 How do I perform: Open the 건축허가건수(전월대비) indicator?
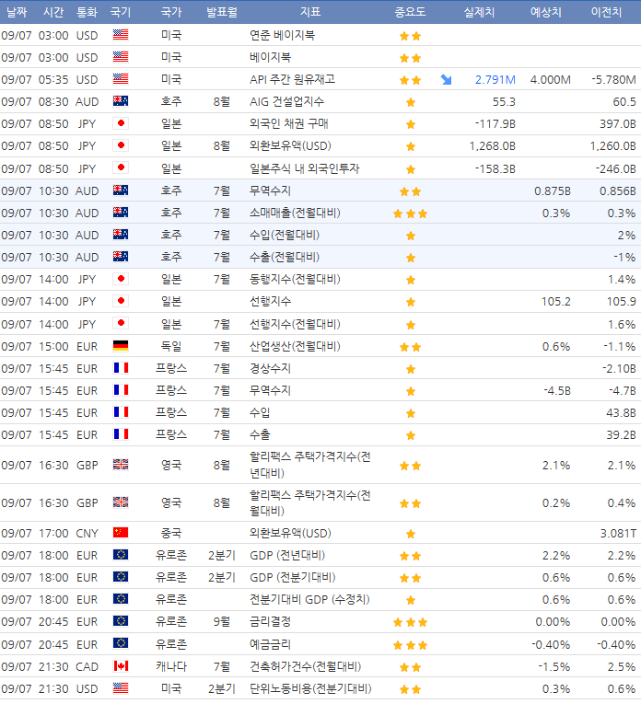tap(306, 667)
